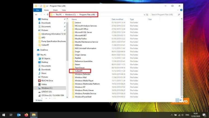Select REACHit Drive in navigation pane
Image resolution: width=209 pixels, height=118 pixels.
[x=48, y=80]
